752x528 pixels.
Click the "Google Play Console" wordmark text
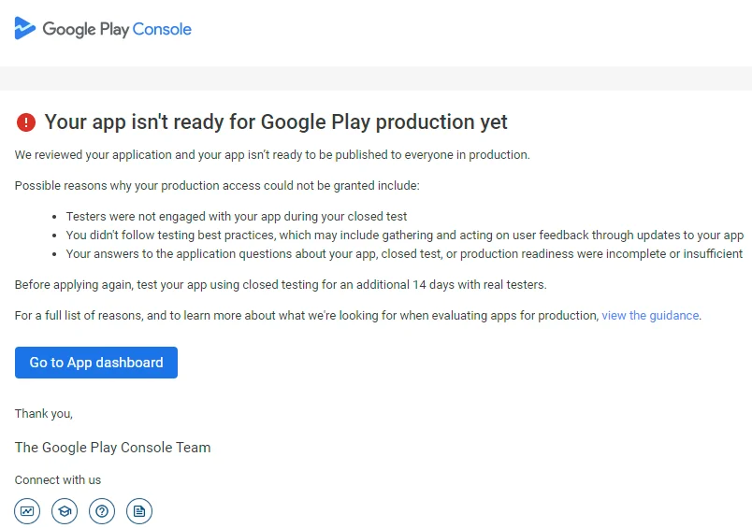click(x=117, y=29)
